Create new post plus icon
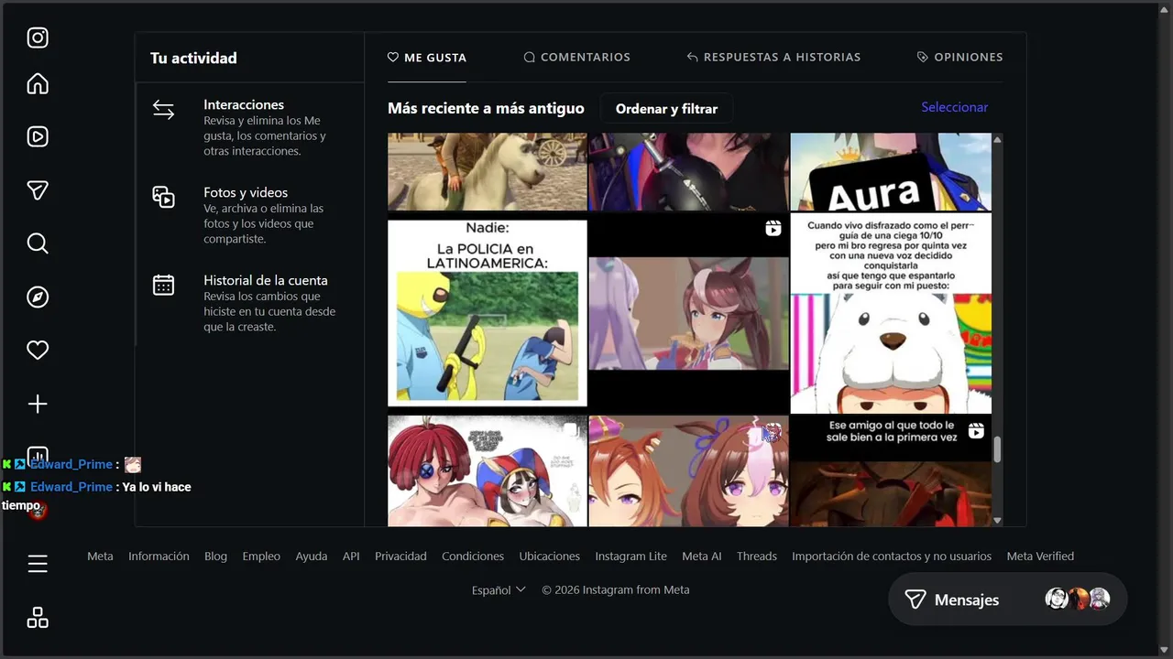The height and width of the screenshot is (659, 1173). pyautogui.click(x=38, y=404)
